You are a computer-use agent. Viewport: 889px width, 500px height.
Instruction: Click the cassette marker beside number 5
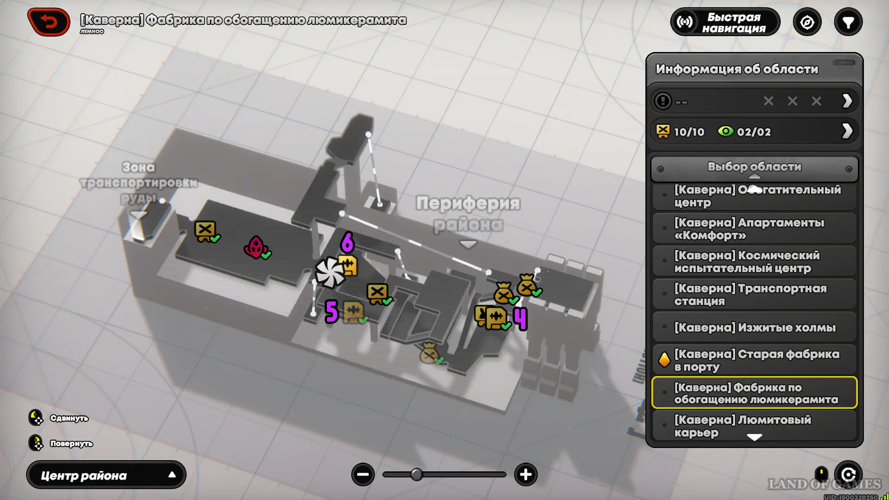(x=353, y=312)
